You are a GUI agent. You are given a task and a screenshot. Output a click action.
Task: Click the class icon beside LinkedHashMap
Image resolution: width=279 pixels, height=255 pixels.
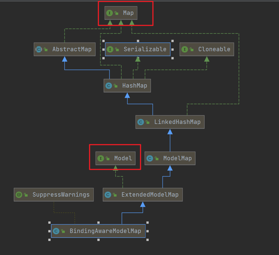pos(140,122)
